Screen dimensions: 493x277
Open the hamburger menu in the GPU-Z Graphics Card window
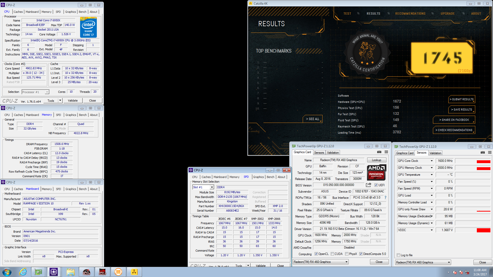coord(386,152)
